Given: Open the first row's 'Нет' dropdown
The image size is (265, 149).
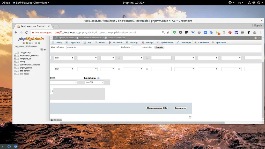Looking at the screenshot, I should click(x=64, y=58).
